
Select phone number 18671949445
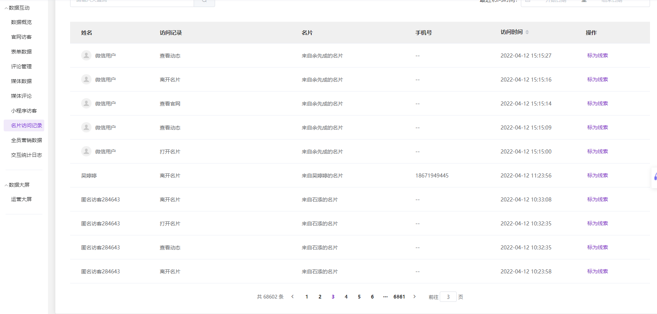point(432,176)
